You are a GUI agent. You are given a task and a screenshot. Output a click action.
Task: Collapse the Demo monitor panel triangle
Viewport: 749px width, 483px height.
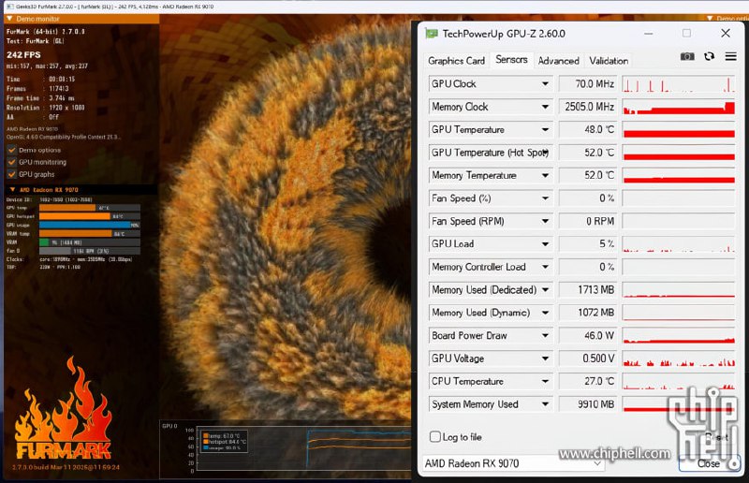(9, 19)
